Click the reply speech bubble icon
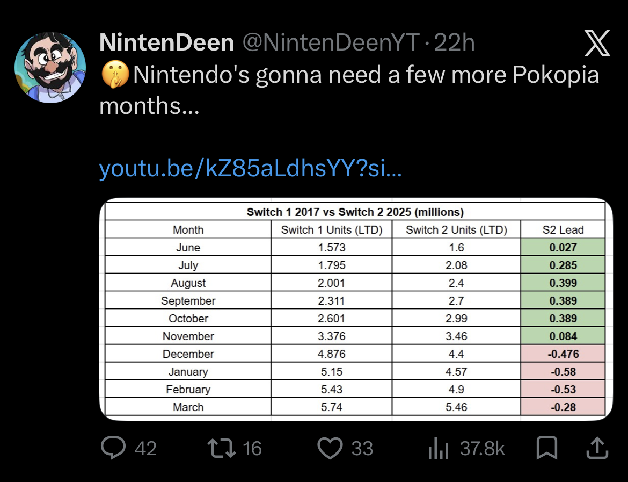The height and width of the screenshot is (482, 628). 114,448
